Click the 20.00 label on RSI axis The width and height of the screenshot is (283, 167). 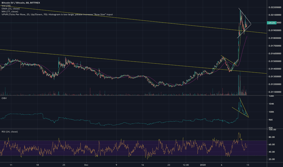[x=272, y=159]
